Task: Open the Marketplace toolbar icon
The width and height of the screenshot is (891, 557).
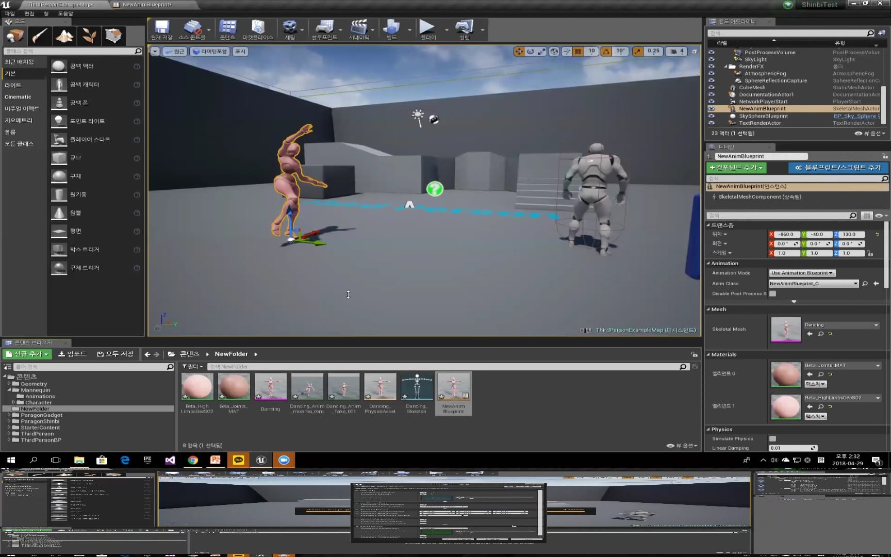Action: tap(258, 29)
